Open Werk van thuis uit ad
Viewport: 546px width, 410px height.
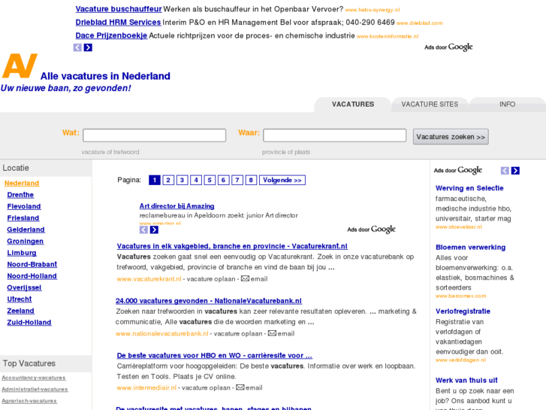pyautogui.click(x=466, y=381)
